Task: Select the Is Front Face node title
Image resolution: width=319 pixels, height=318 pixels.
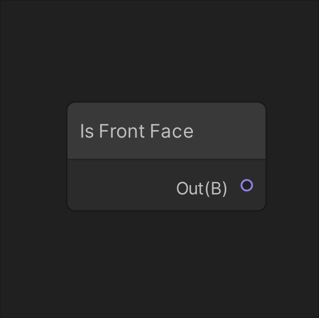Action: click(137, 131)
